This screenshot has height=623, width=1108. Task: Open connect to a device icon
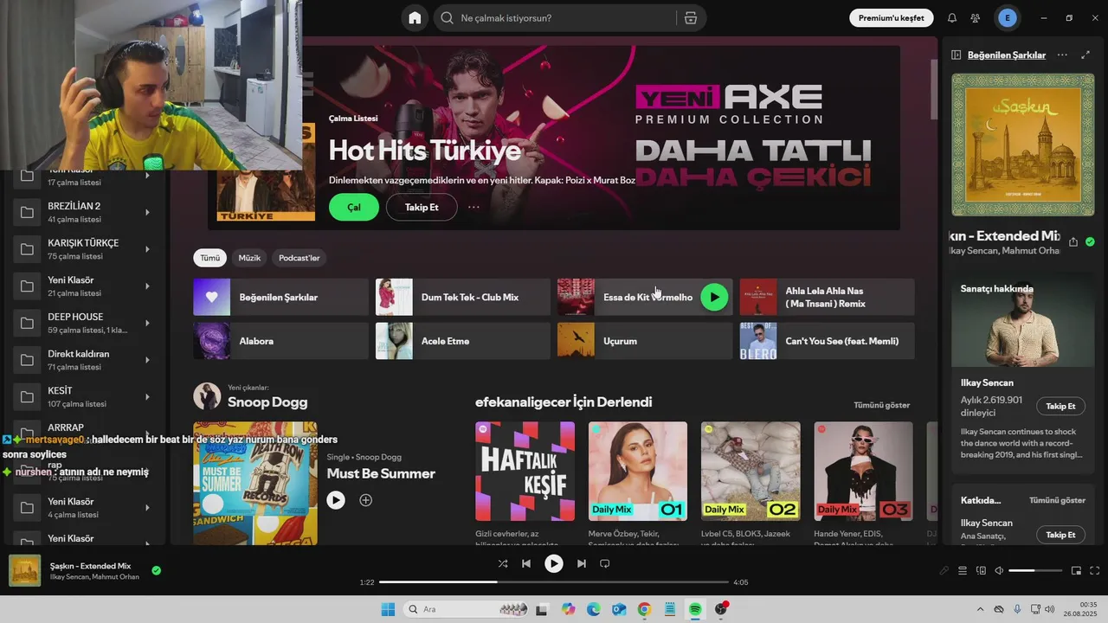pos(981,570)
